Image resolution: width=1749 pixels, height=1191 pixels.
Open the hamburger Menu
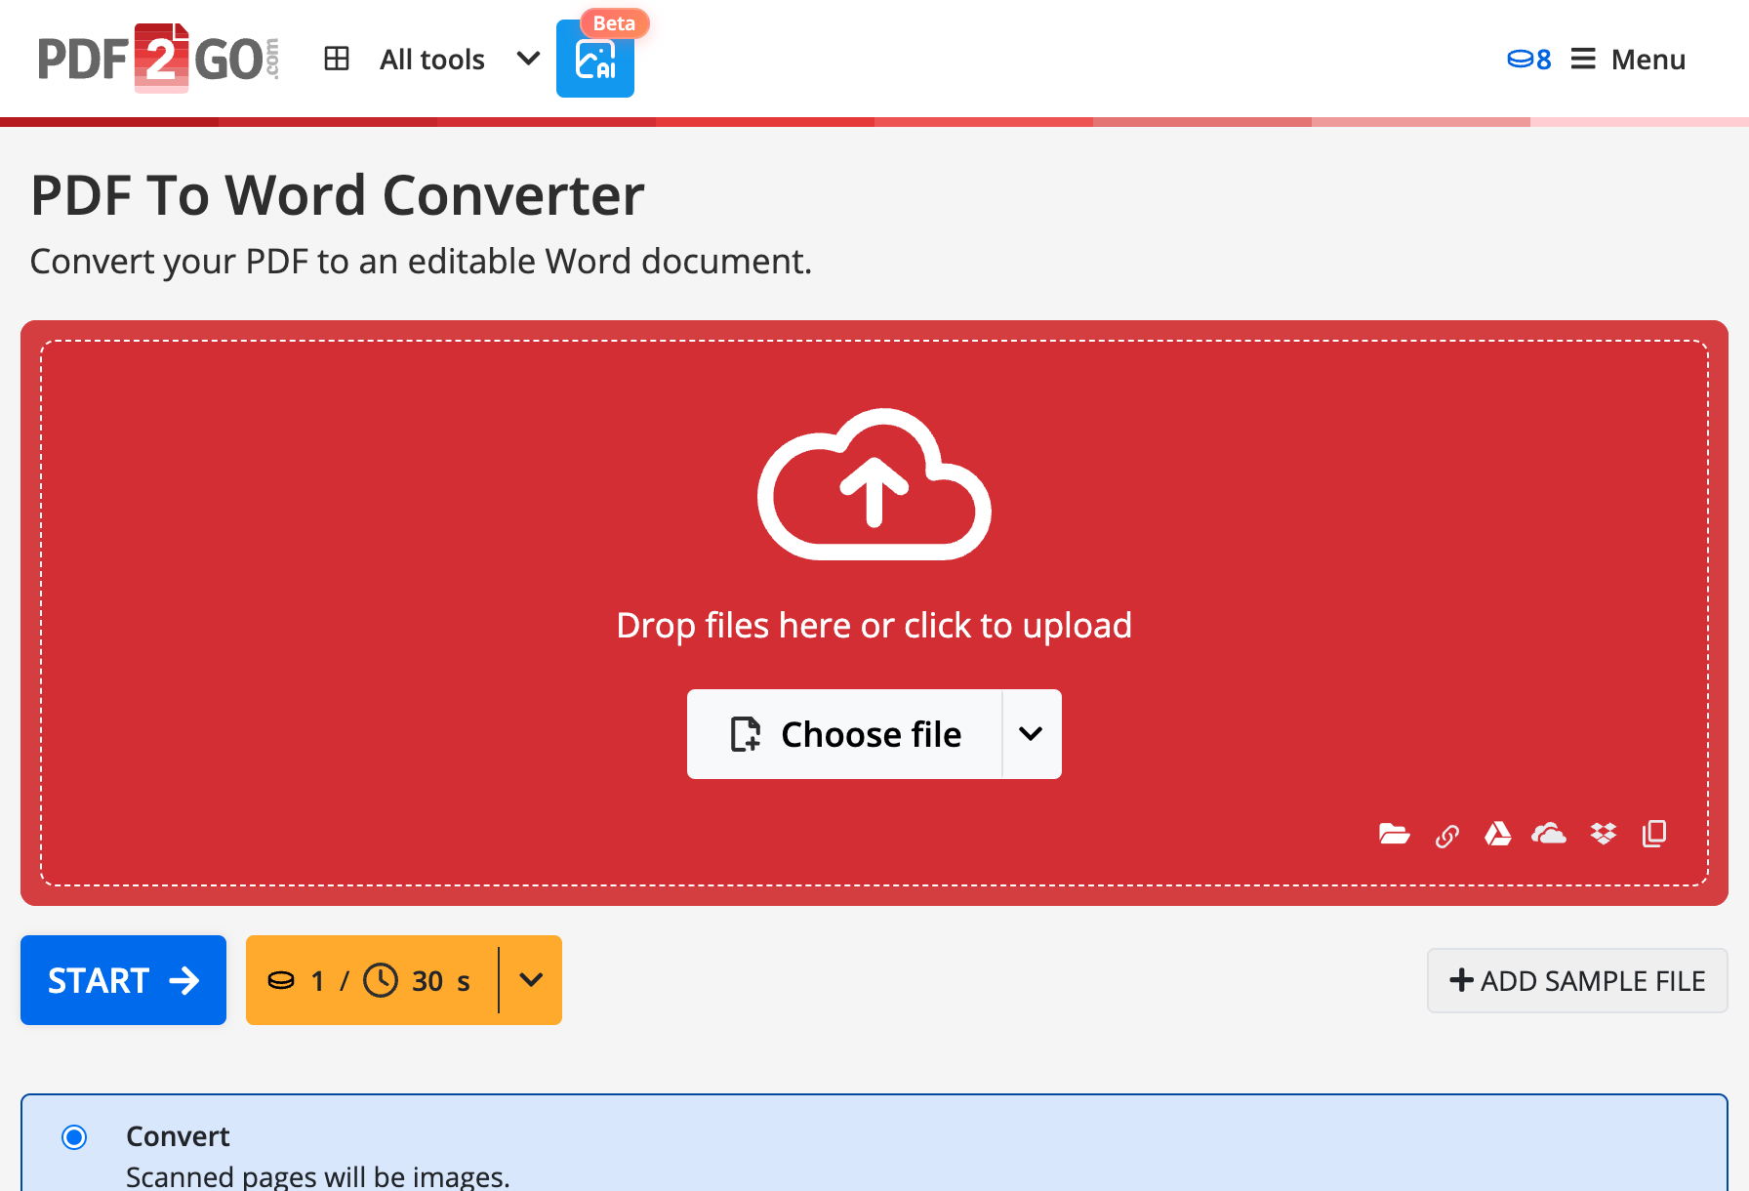[1628, 60]
